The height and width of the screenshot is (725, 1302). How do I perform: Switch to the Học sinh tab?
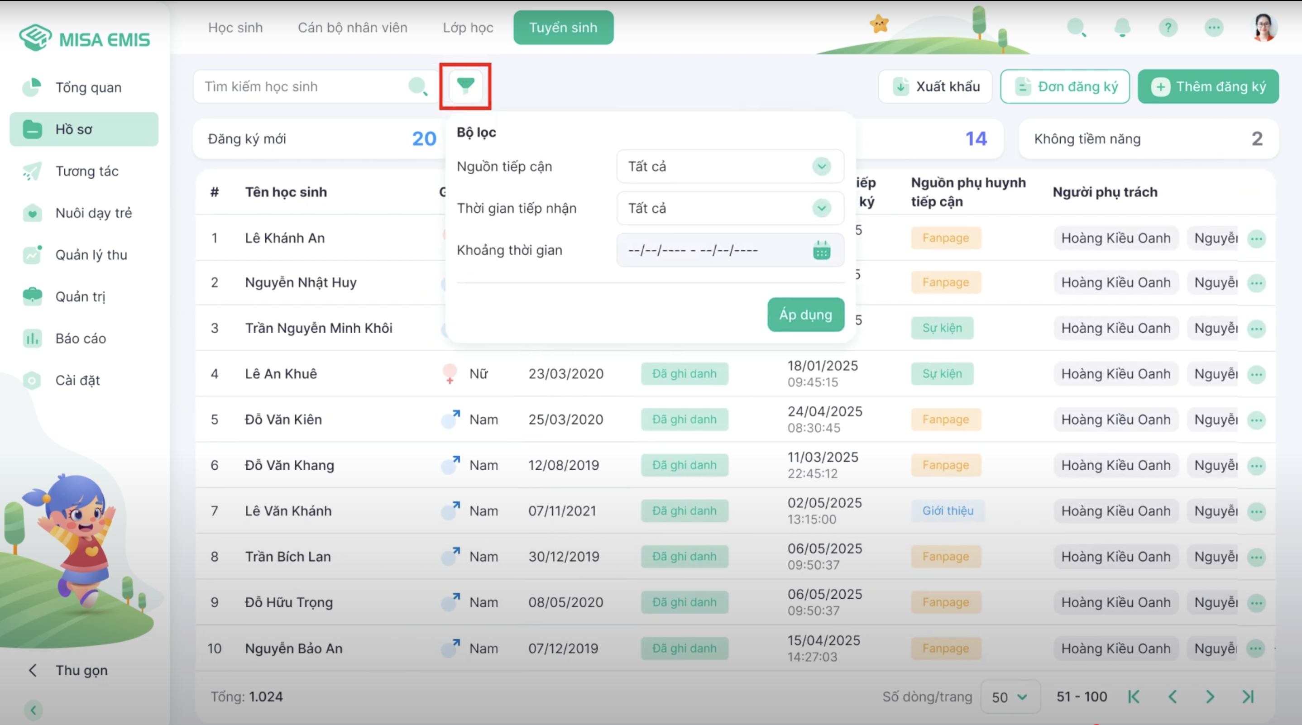point(235,27)
